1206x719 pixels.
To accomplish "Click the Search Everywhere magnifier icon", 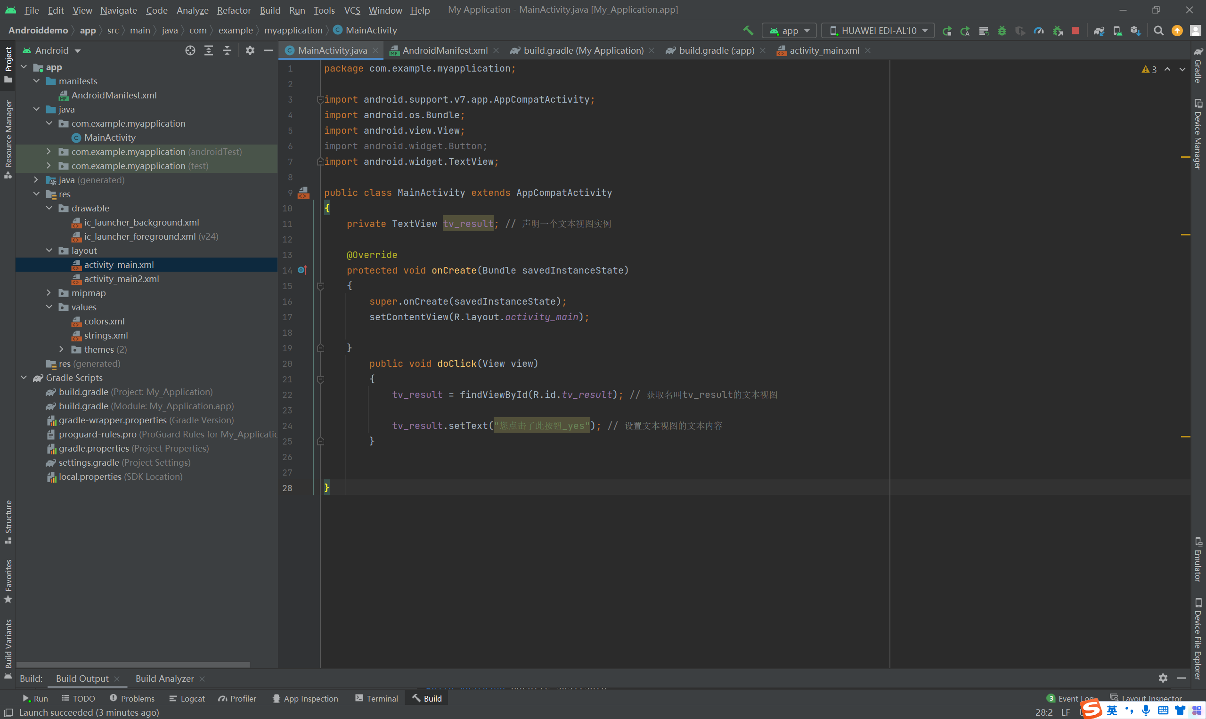I will (1158, 31).
